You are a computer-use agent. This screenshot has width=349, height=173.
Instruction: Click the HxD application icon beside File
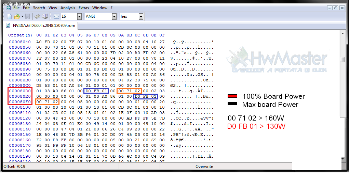[9, 8]
